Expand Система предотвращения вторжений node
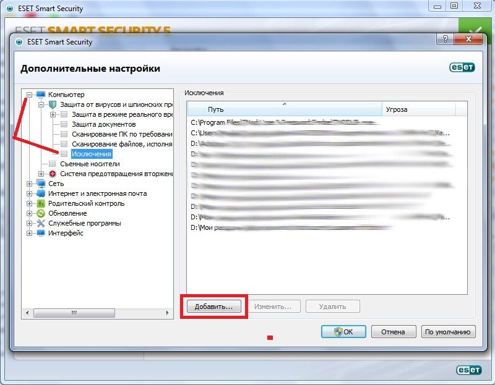495x385 pixels. coord(41,174)
